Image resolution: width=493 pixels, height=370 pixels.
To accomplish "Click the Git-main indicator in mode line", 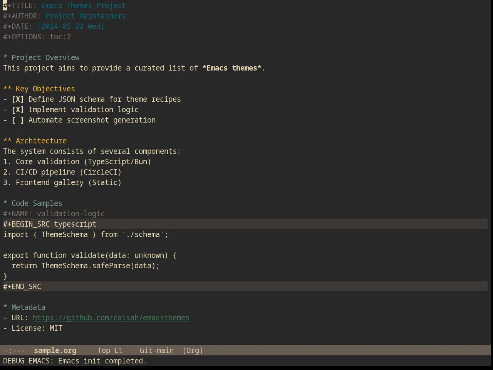I will tap(157, 351).
